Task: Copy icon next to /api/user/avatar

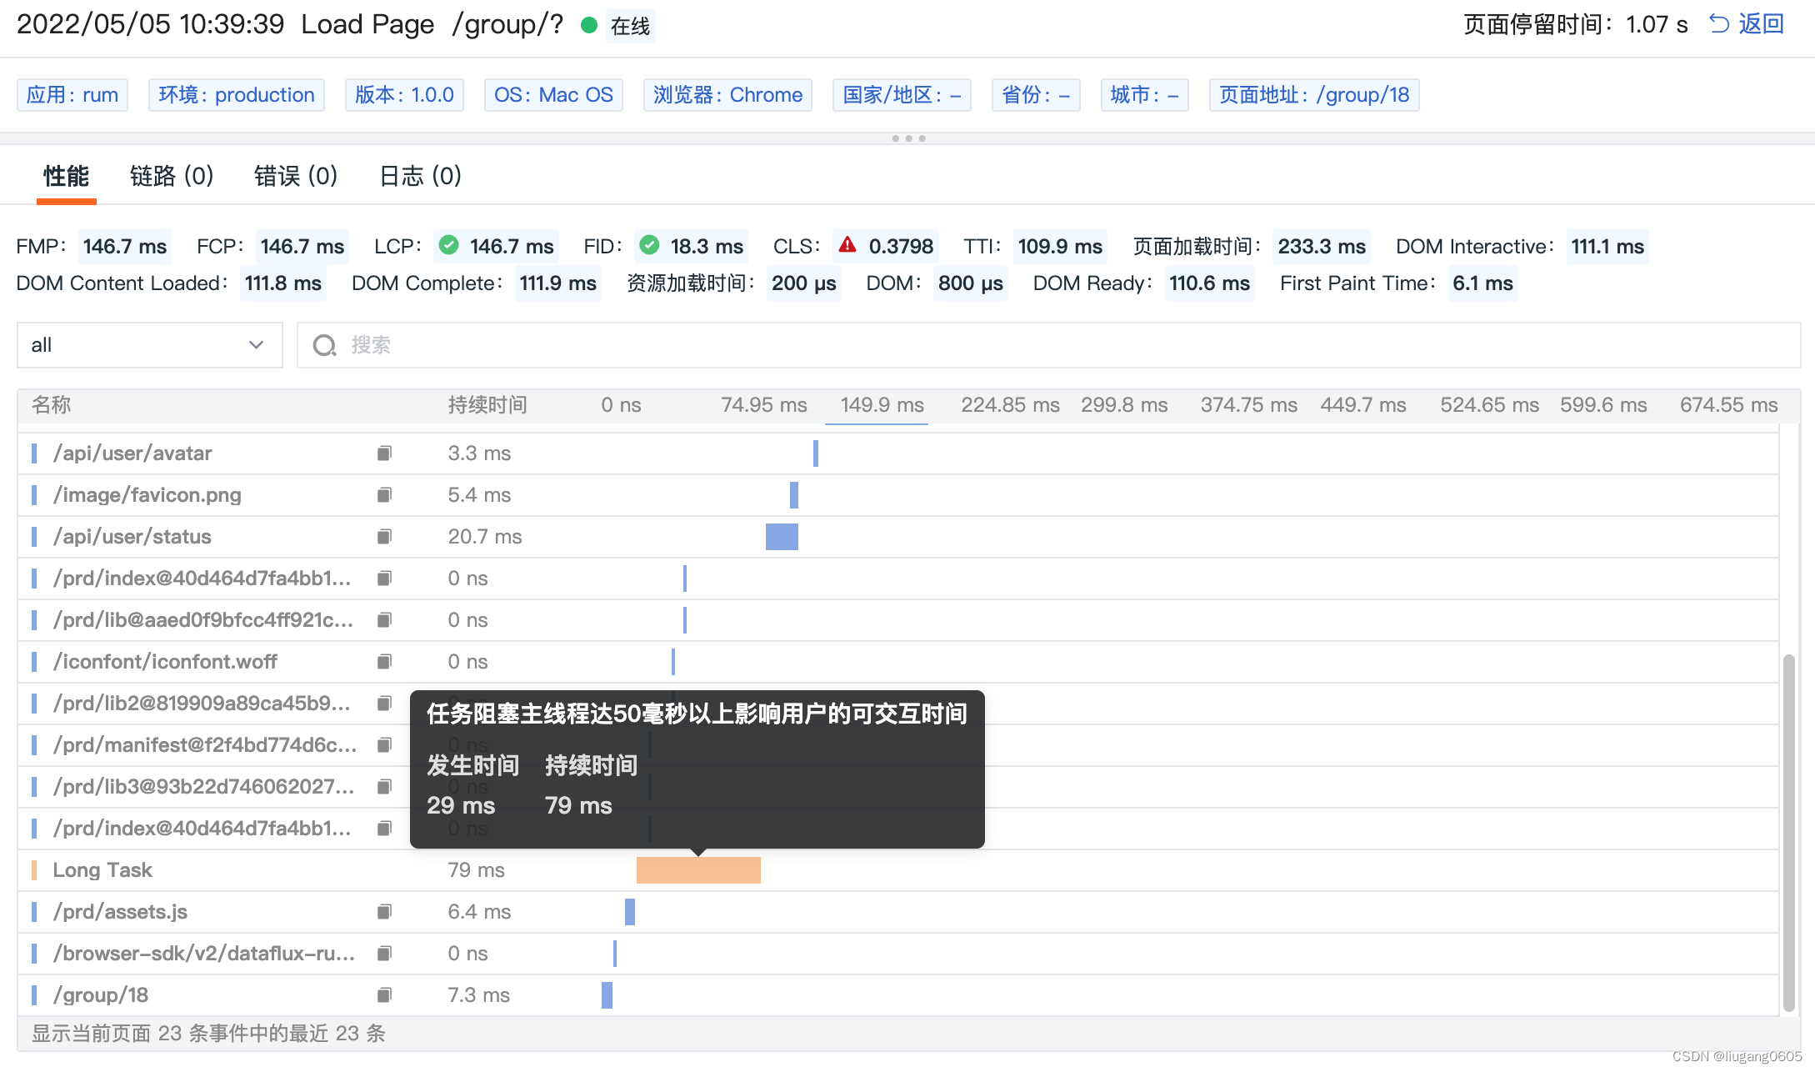Action: (384, 453)
